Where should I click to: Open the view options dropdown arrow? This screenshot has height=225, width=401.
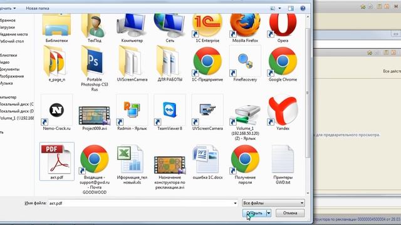point(279,8)
